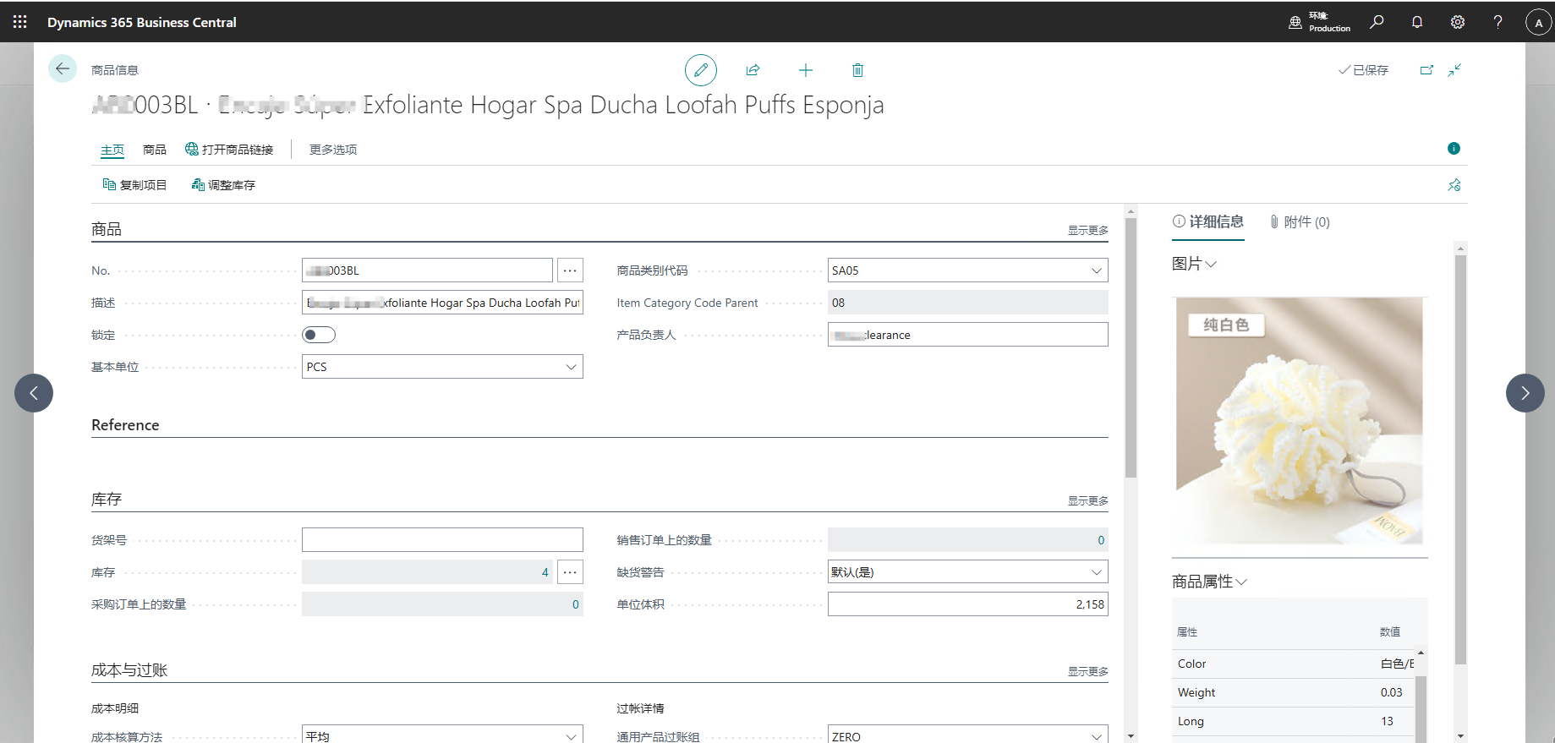Click the 调整库存 button
This screenshot has height=743, width=1555.
[x=223, y=185]
